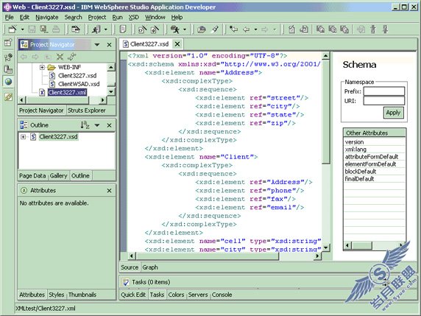Click the Print toolbar icon
This screenshot has width=421, height=316.
(56, 29)
